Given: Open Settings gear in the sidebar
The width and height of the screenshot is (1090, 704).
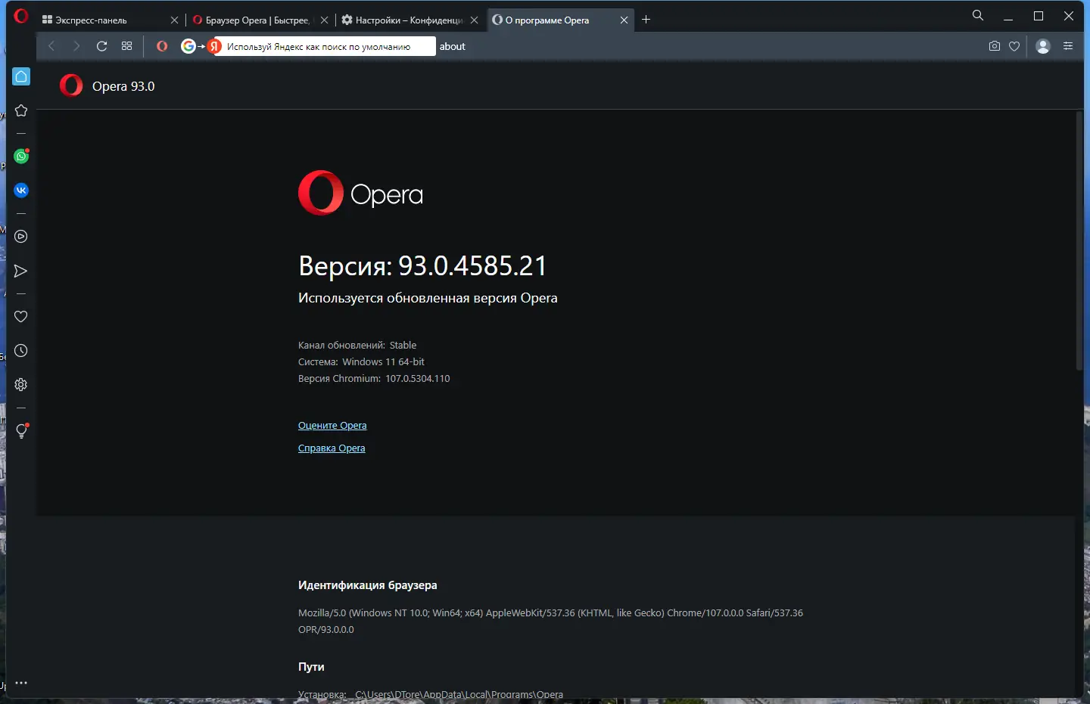Looking at the screenshot, I should [21, 385].
